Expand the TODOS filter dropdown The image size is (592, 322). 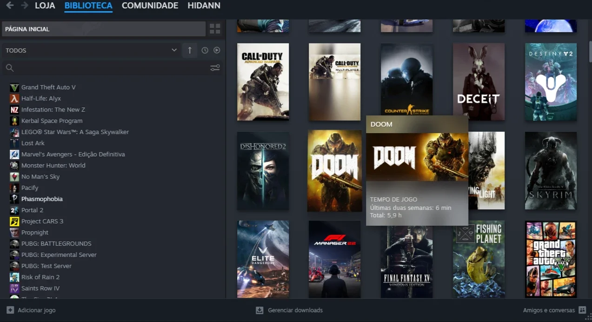(x=92, y=50)
